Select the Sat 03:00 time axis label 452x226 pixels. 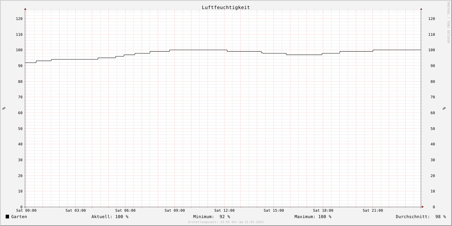76,211
